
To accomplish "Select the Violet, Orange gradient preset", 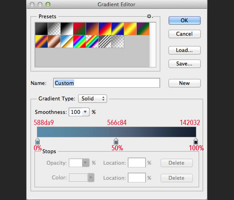I will tap(92, 29).
